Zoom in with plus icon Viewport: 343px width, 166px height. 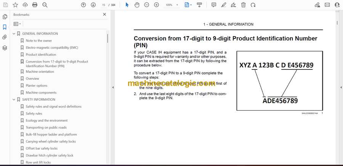[x=156, y=5]
